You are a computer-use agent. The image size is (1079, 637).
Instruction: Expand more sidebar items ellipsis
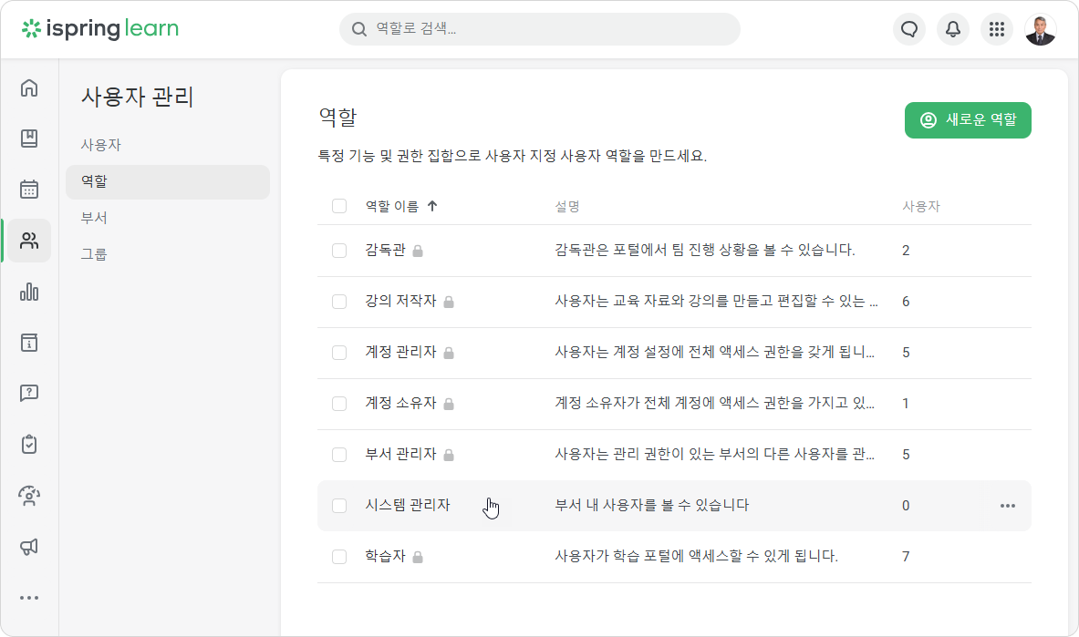coord(29,598)
